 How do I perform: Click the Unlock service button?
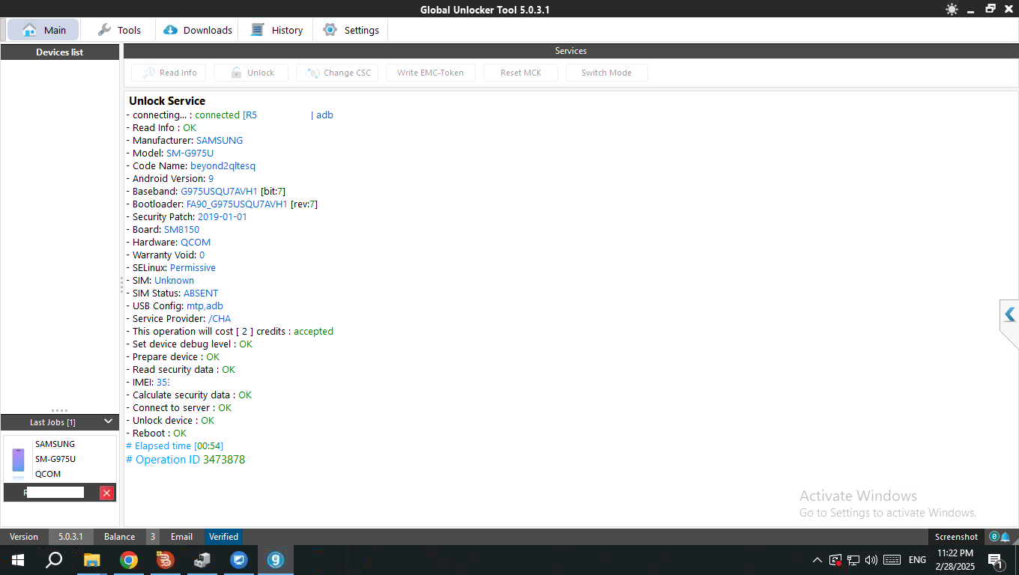tap(251, 73)
